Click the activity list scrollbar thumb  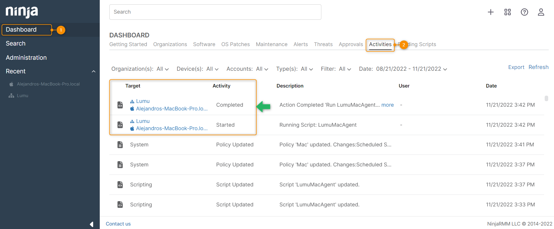546,99
